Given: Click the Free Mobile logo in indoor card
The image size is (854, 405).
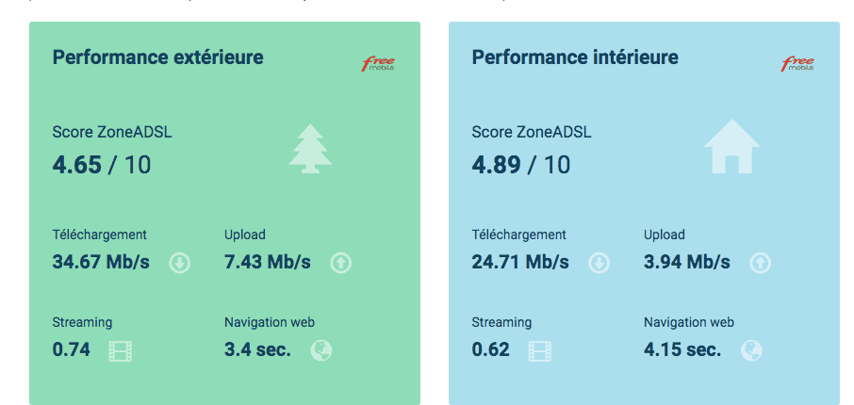Looking at the screenshot, I should (x=797, y=64).
